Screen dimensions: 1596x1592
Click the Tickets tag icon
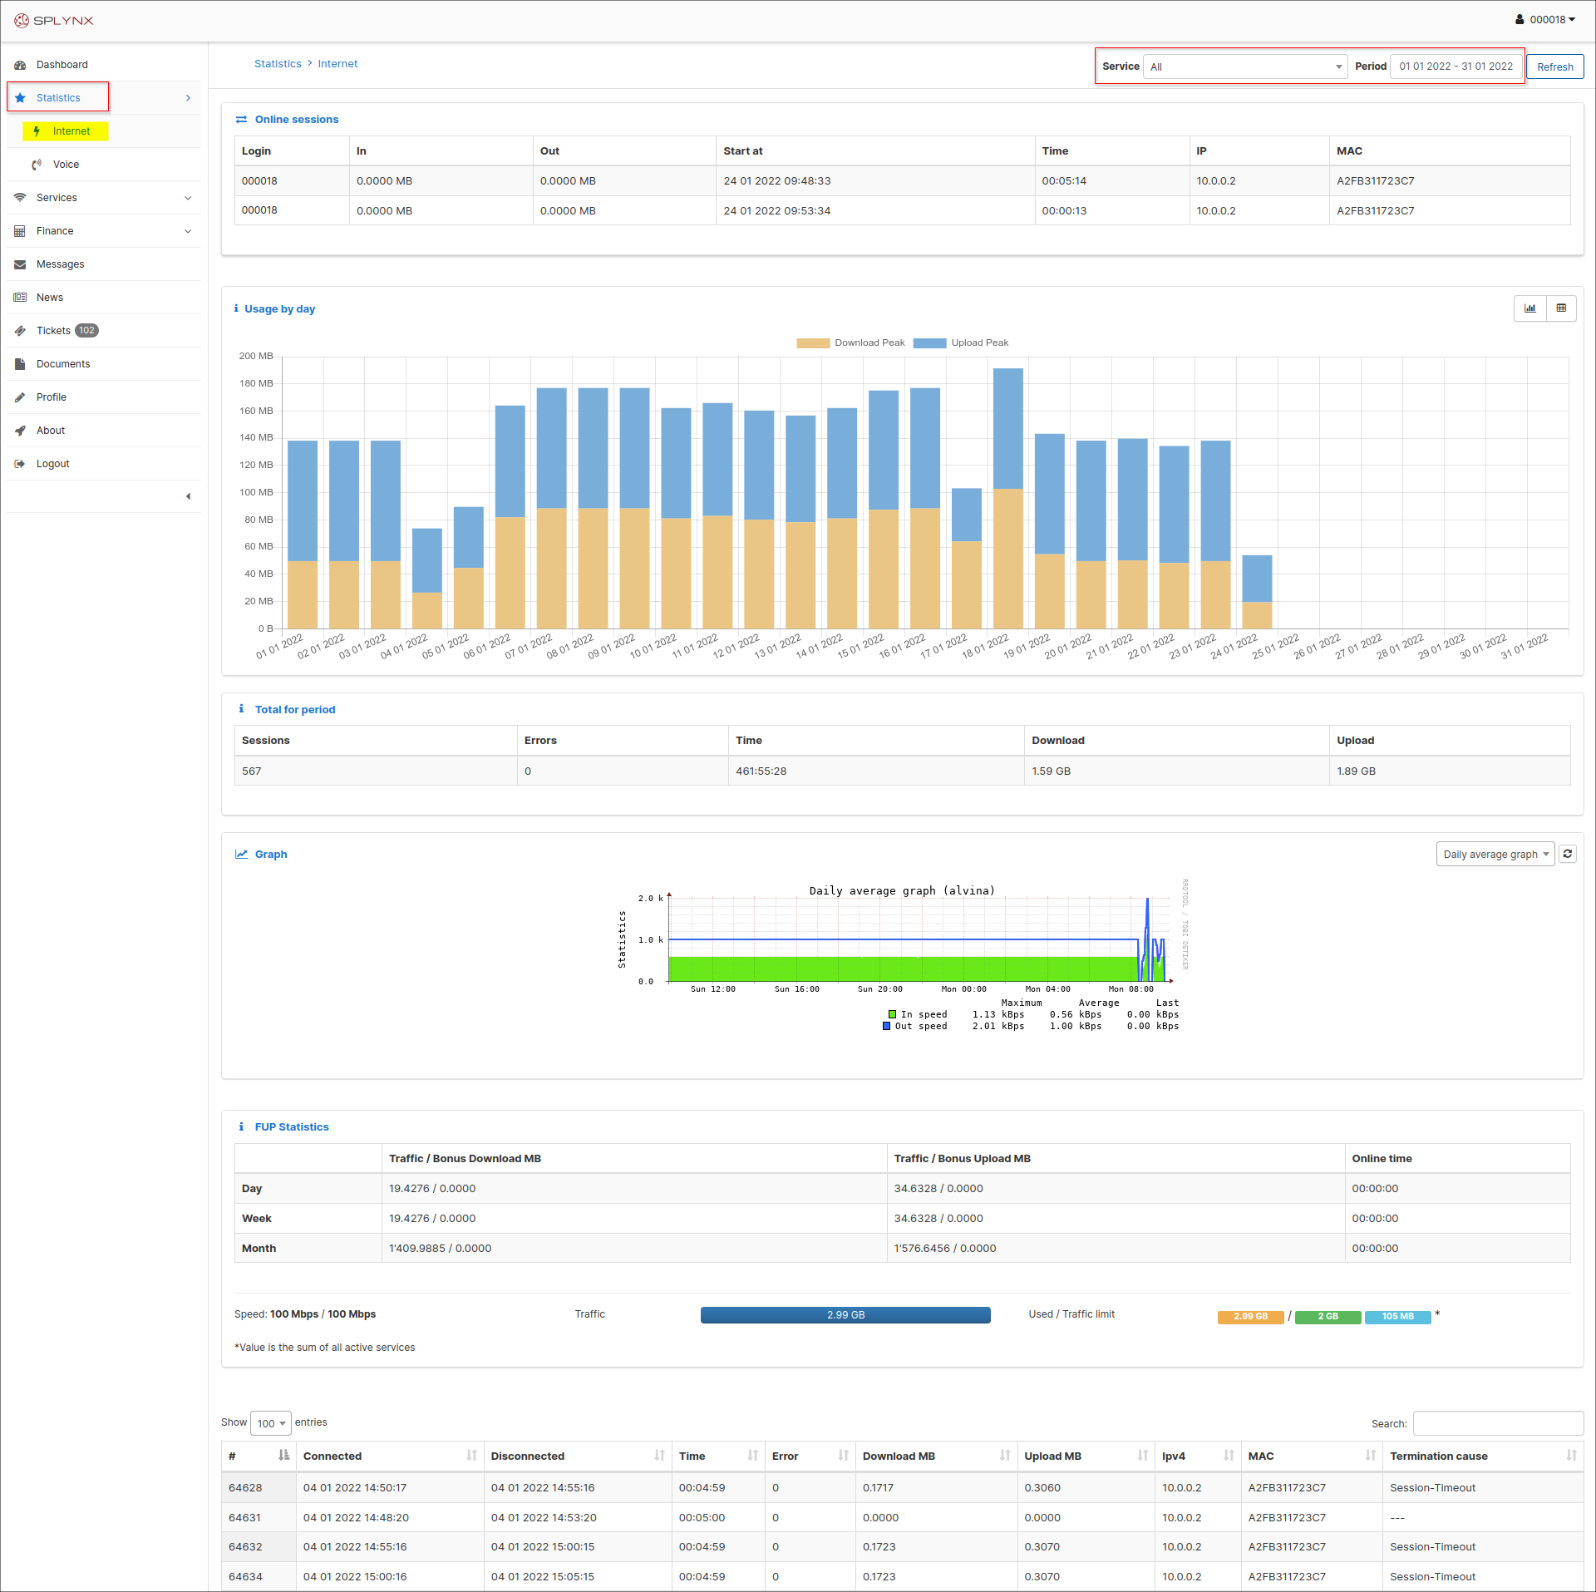pyautogui.click(x=20, y=331)
